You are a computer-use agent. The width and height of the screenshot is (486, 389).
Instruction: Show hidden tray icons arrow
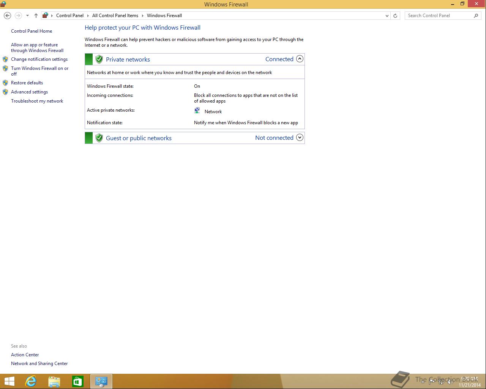423,382
